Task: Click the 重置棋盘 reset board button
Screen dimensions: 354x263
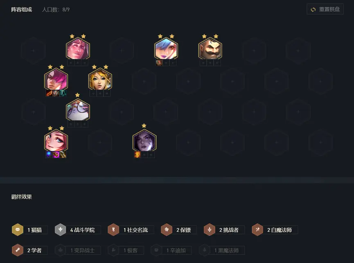Action: click(x=325, y=9)
